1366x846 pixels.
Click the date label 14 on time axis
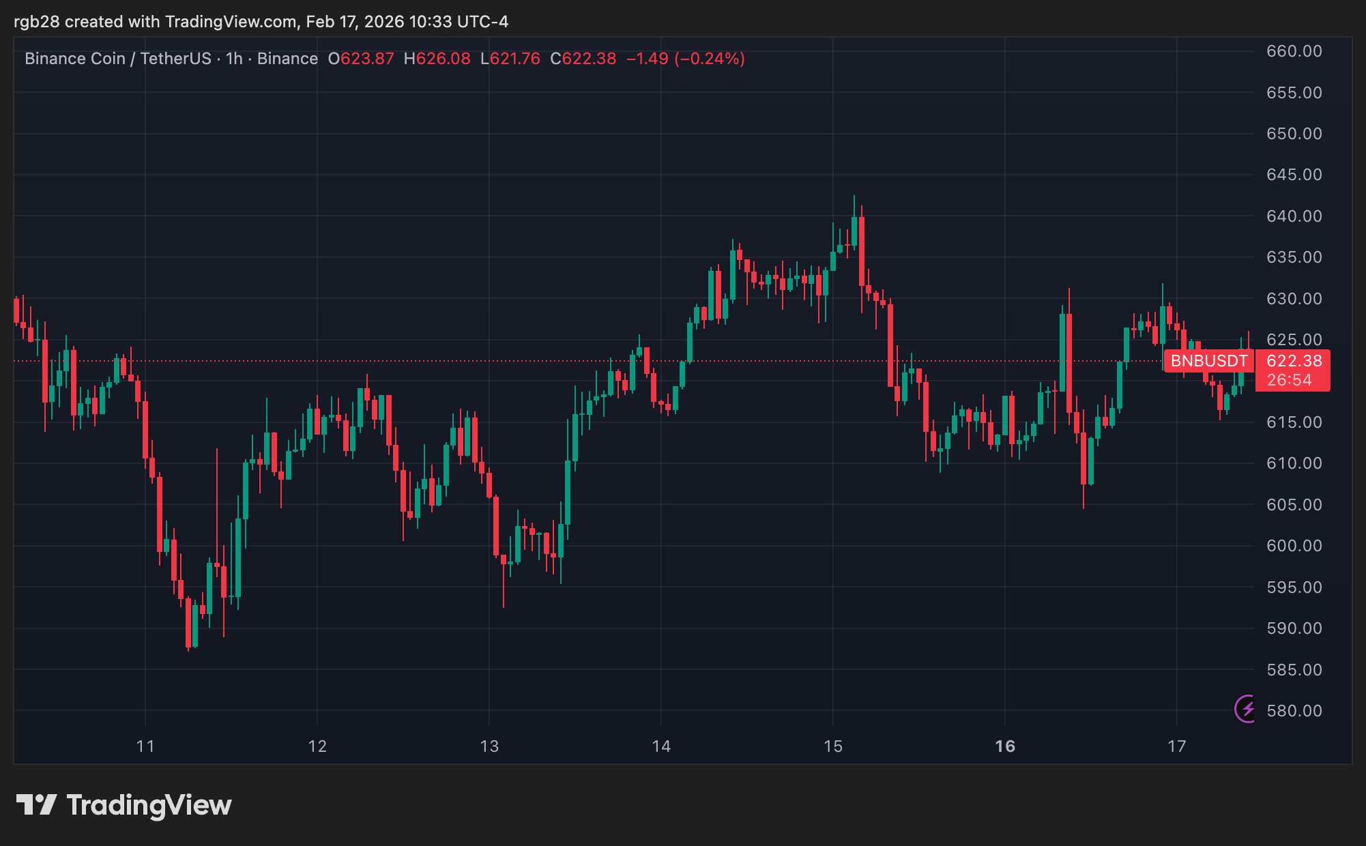(660, 746)
